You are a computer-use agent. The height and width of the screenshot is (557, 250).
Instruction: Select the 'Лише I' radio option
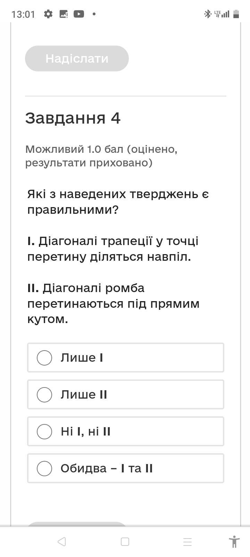coord(44,358)
